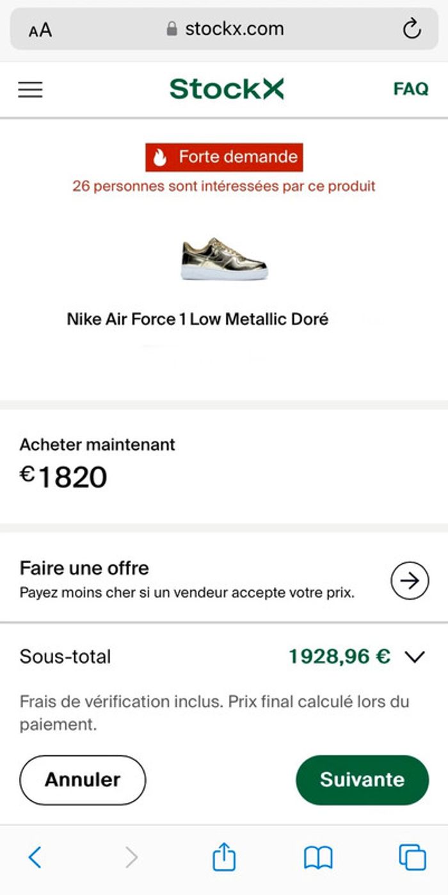Image resolution: width=448 pixels, height=895 pixels.
Task: Open the hamburger menu
Action: [x=30, y=90]
